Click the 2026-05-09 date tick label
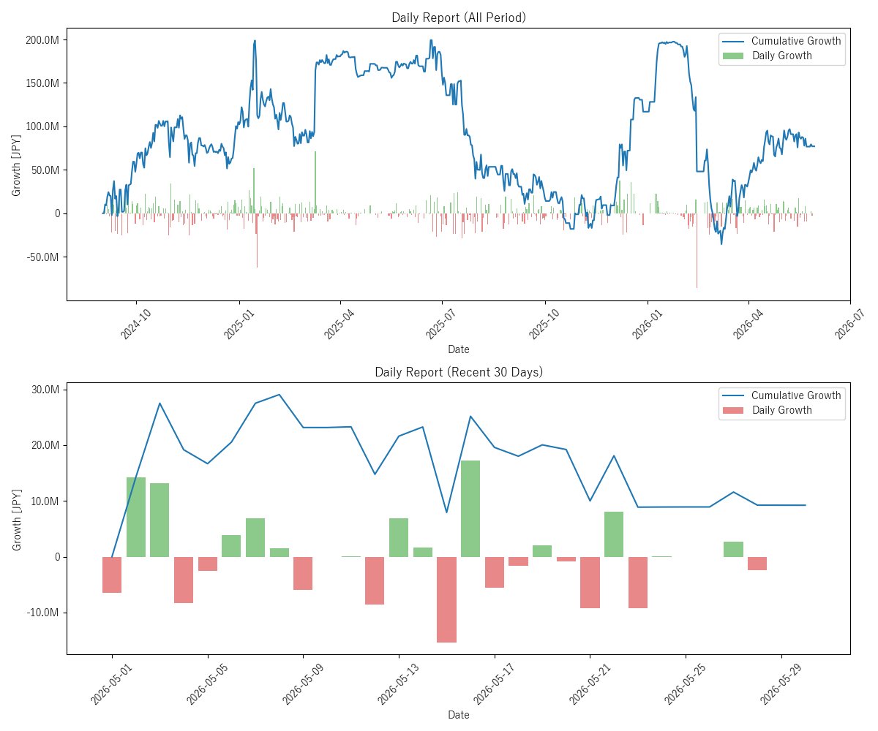 (x=303, y=683)
